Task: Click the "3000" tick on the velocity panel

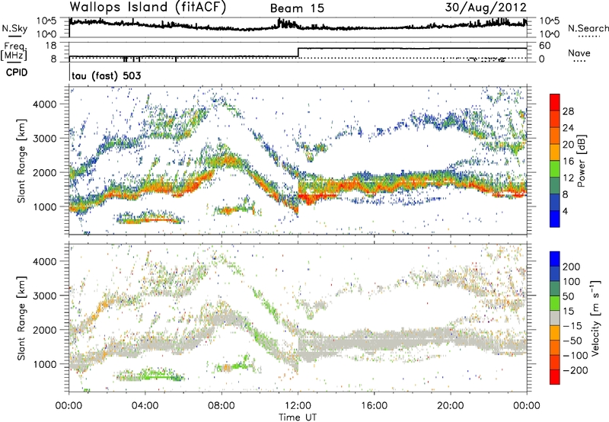Action: coord(45,296)
